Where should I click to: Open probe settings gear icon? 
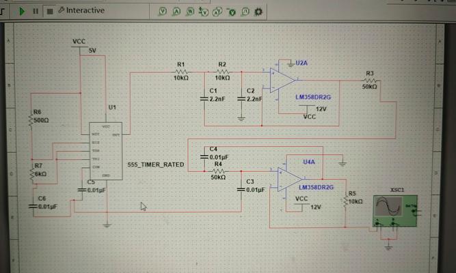[x=258, y=12]
